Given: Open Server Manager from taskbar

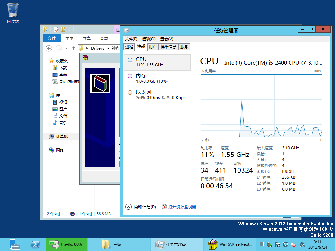Looking at the screenshot, I should pyautogui.click(x=15, y=244).
